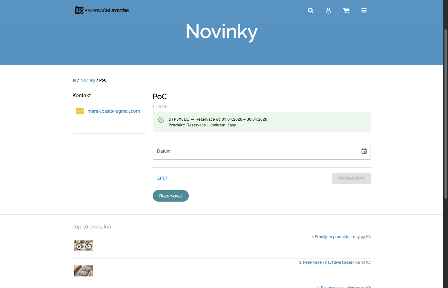Screen dimensions: 448x288
Task: Open the second product thumbnail
Action: point(84,271)
